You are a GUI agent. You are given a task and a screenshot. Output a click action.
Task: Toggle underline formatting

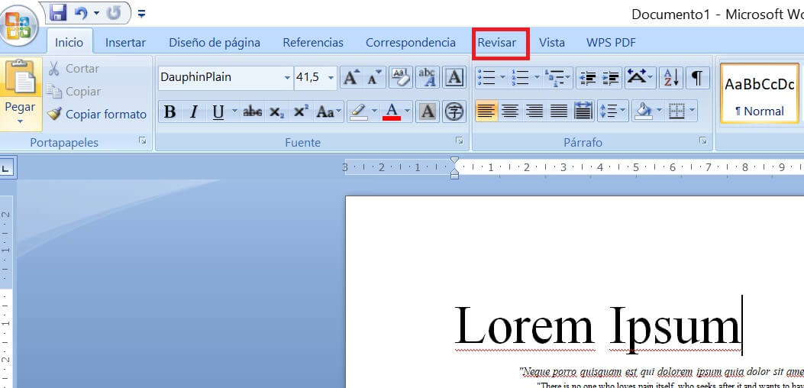click(x=218, y=112)
